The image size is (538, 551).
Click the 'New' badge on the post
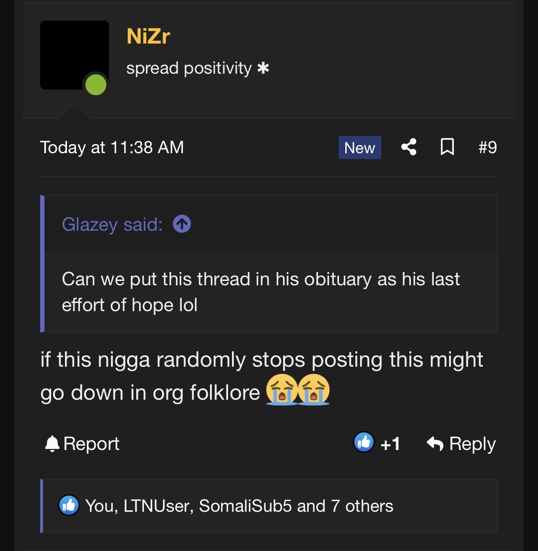pos(360,147)
